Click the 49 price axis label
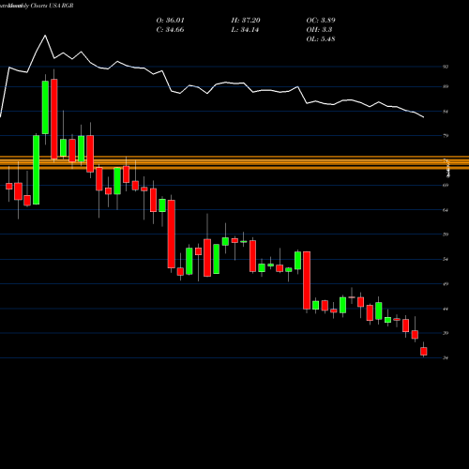This screenshot has height=469, width=469. [446, 284]
